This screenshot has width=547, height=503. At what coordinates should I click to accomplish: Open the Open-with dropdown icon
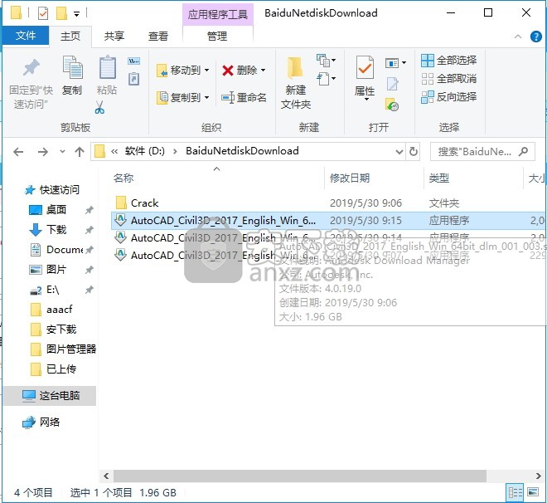(395, 63)
